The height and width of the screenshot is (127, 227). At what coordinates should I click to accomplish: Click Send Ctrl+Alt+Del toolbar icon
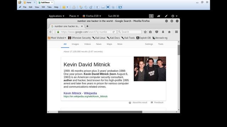74,7
